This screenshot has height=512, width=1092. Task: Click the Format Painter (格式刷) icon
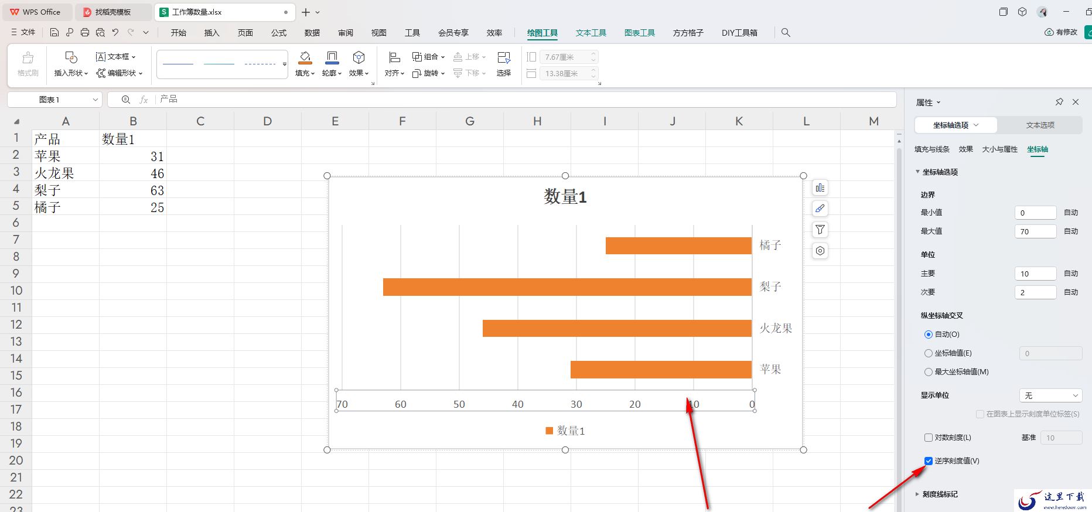[x=28, y=58]
